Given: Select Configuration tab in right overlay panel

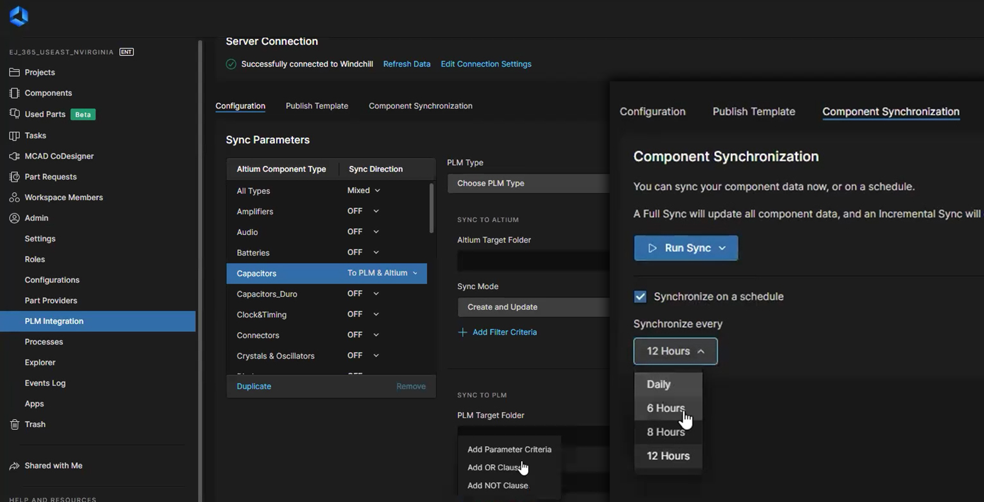Looking at the screenshot, I should [x=652, y=111].
